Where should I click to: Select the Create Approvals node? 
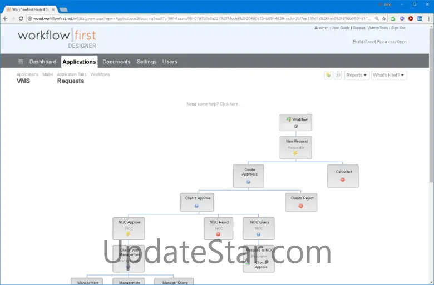(x=249, y=176)
